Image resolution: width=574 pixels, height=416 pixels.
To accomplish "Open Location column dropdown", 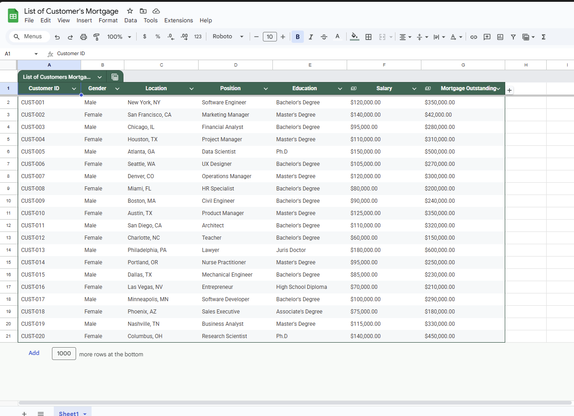I will click(x=191, y=88).
